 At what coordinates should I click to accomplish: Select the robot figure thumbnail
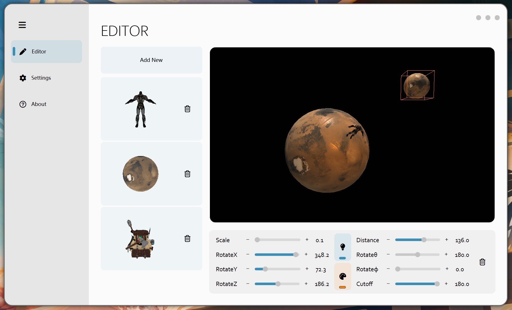[140, 109]
